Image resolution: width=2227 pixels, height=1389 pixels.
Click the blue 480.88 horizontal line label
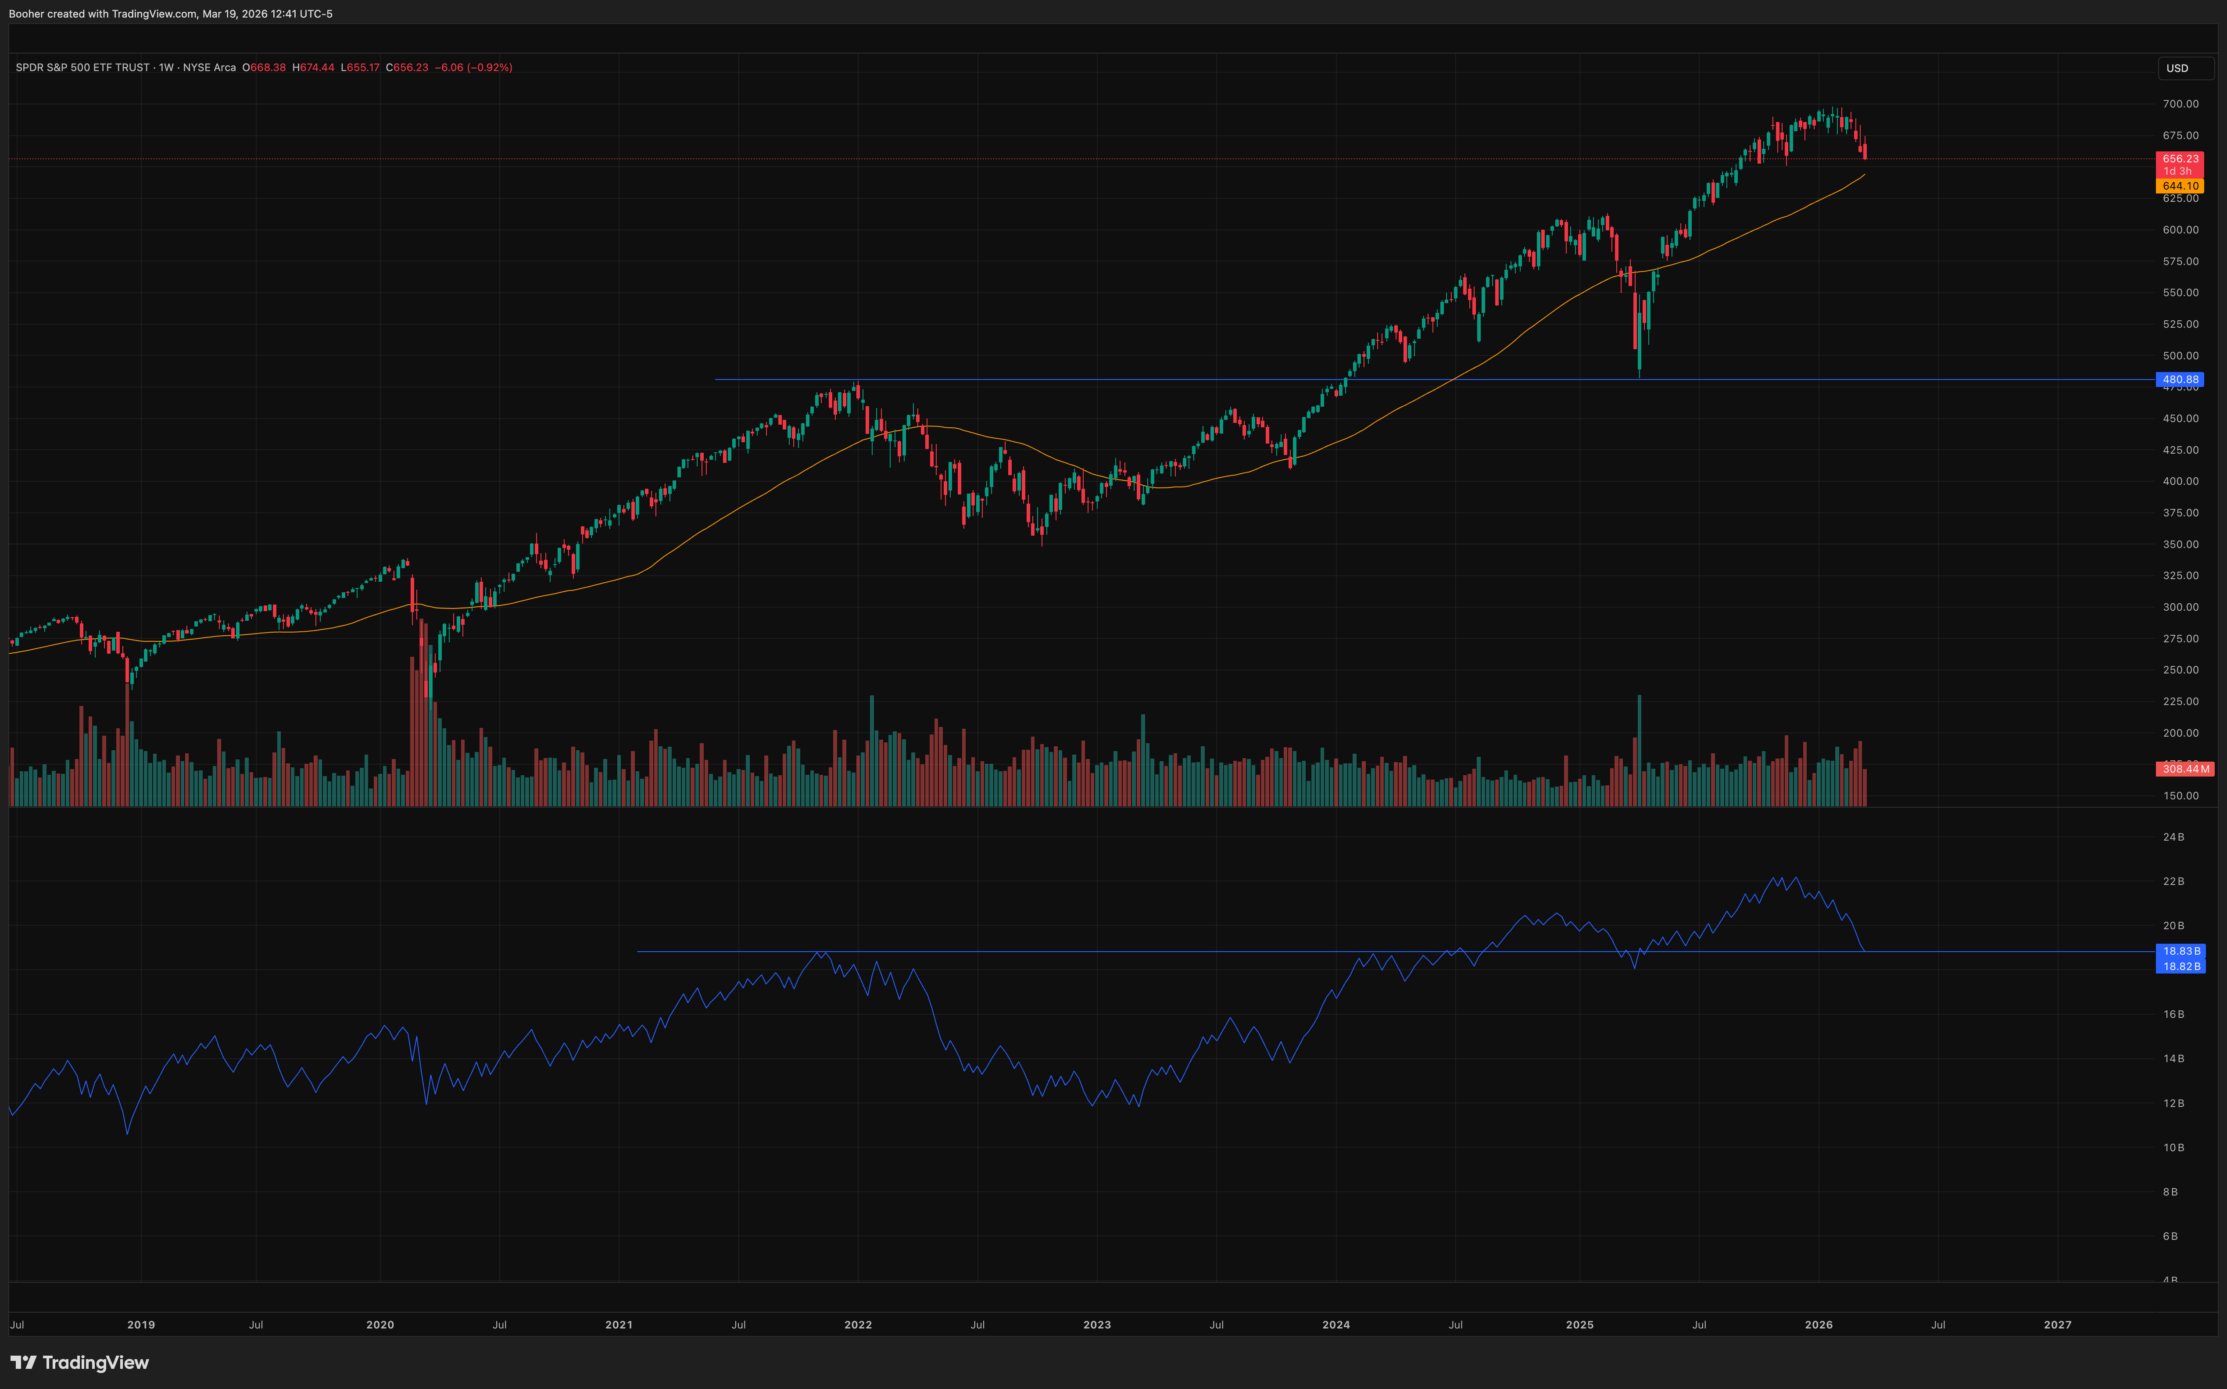pos(2179,379)
